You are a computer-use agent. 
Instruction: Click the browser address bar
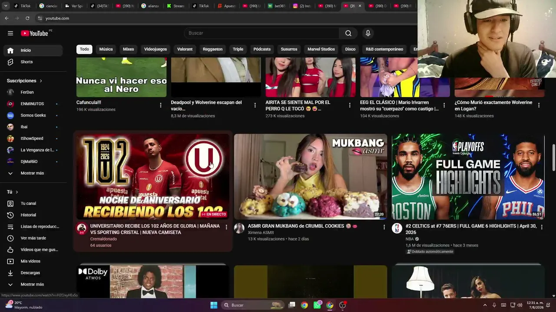[x=226, y=18]
